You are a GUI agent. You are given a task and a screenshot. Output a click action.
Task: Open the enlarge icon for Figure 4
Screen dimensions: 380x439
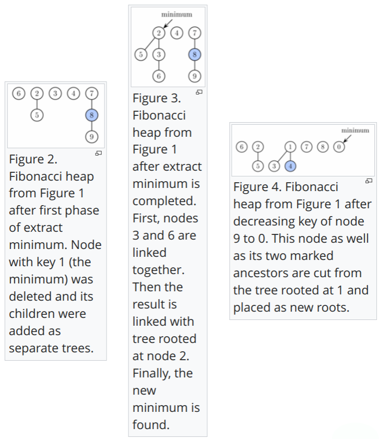click(x=369, y=181)
